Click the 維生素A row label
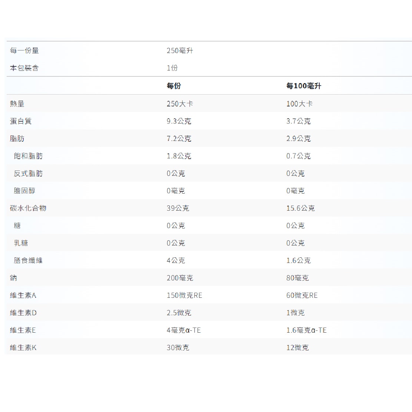Image resolution: width=412 pixels, height=412 pixels. click(x=23, y=296)
